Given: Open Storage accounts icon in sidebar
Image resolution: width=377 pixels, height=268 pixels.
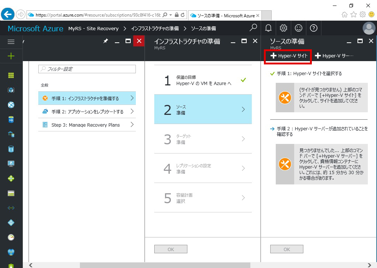Looking at the screenshot, I should tap(11, 193).
